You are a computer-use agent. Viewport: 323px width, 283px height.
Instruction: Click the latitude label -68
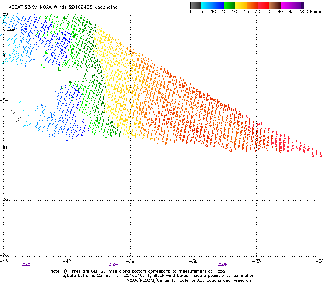(4, 199)
